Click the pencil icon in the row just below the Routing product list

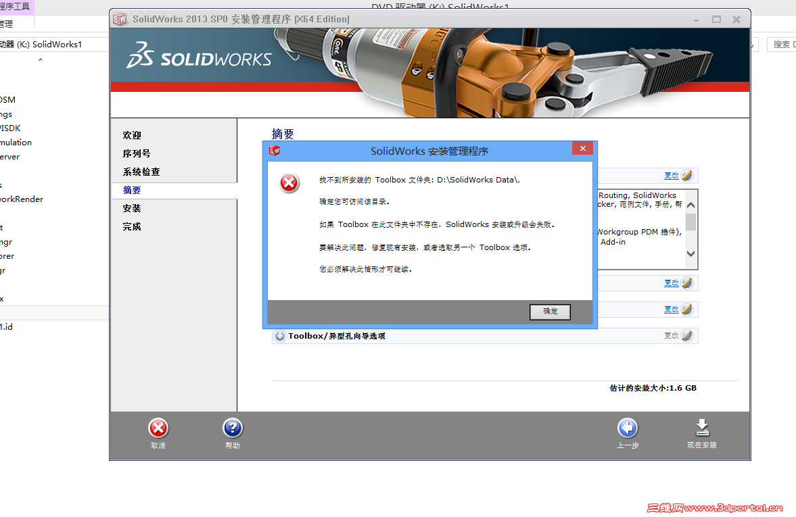[x=687, y=283]
